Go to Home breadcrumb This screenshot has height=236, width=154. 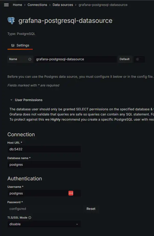pyautogui.click(x=17, y=5)
